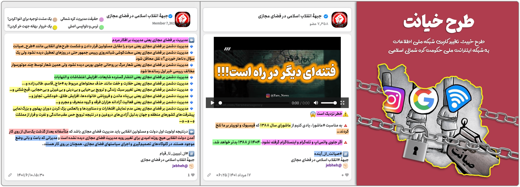
Task: Play the video in the middle post
Action: (x=212, y=103)
